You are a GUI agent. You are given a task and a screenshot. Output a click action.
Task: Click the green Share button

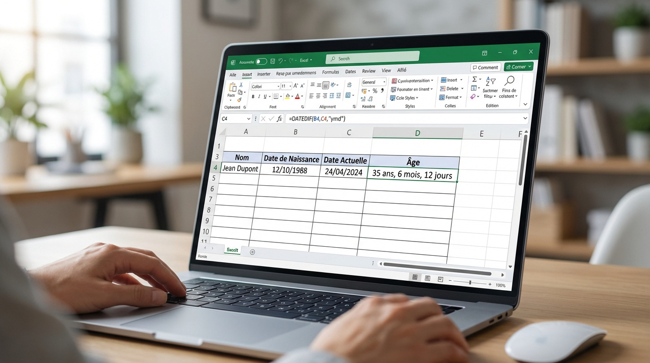click(x=518, y=67)
